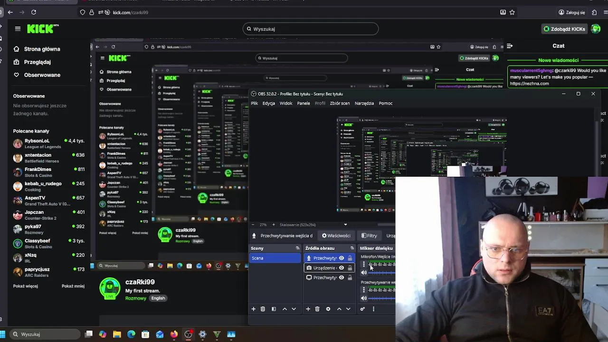This screenshot has width=608, height=342.
Task: Open Firefox from the Windows taskbar
Action: [x=174, y=334]
